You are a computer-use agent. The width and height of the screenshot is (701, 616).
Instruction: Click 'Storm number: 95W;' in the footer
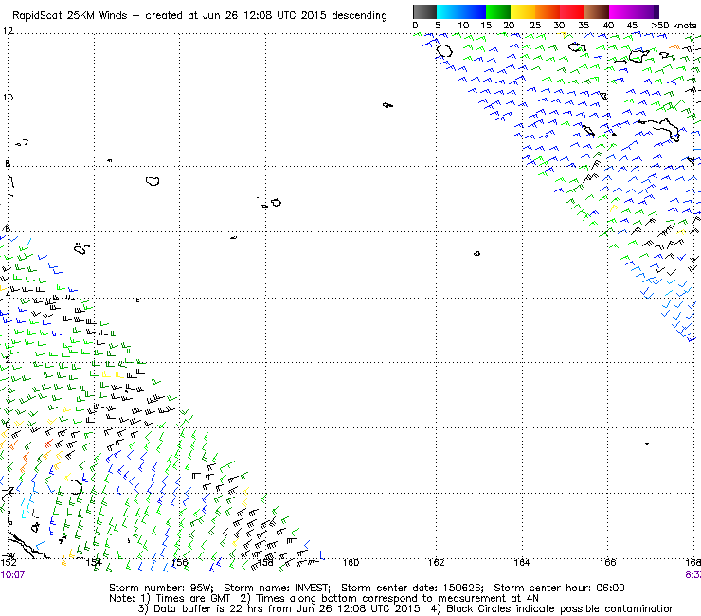(161, 588)
